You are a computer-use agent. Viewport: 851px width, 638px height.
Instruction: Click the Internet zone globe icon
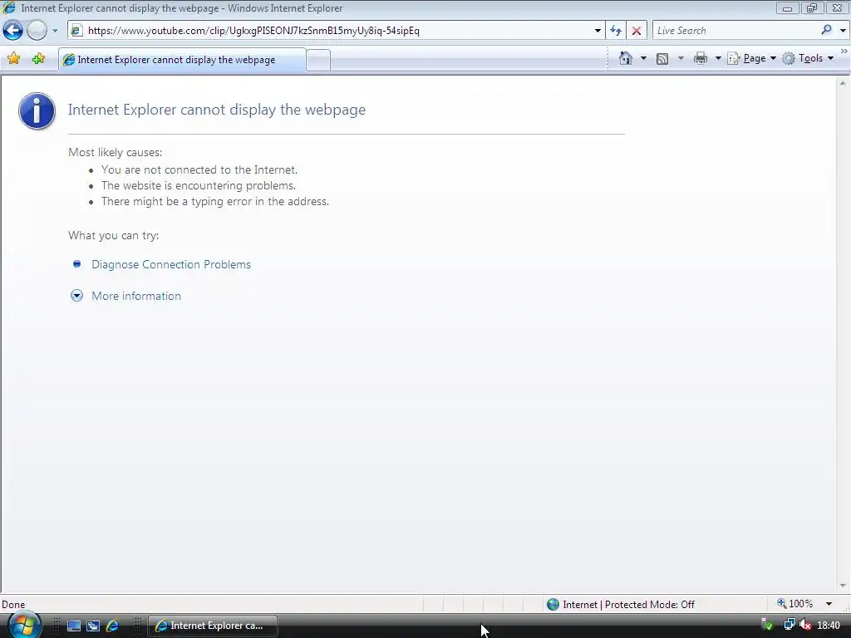(x=553, y=605)
